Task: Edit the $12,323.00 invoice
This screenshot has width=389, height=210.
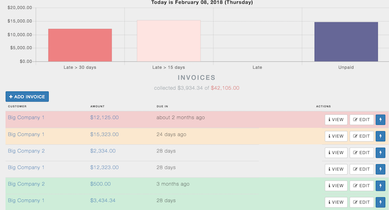Action: tap(362, 169)
